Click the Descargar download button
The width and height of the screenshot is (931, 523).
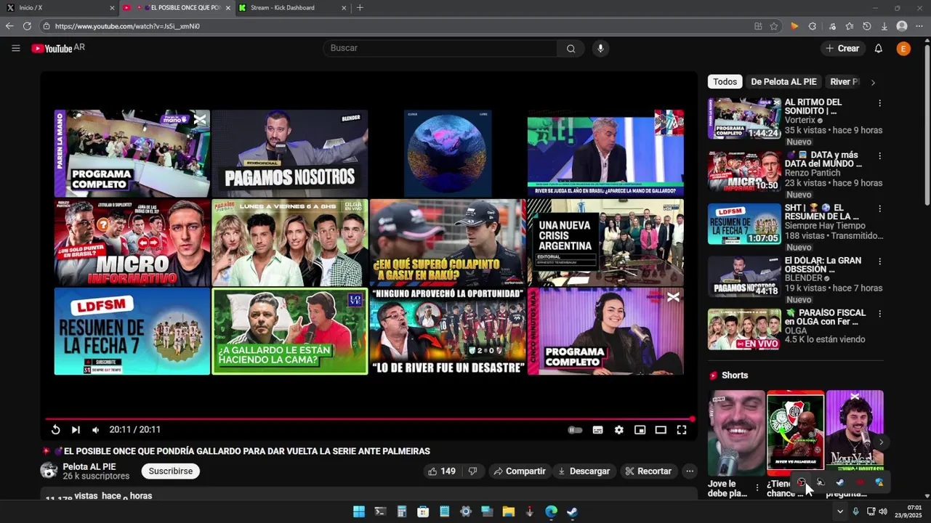coord(584,471)
